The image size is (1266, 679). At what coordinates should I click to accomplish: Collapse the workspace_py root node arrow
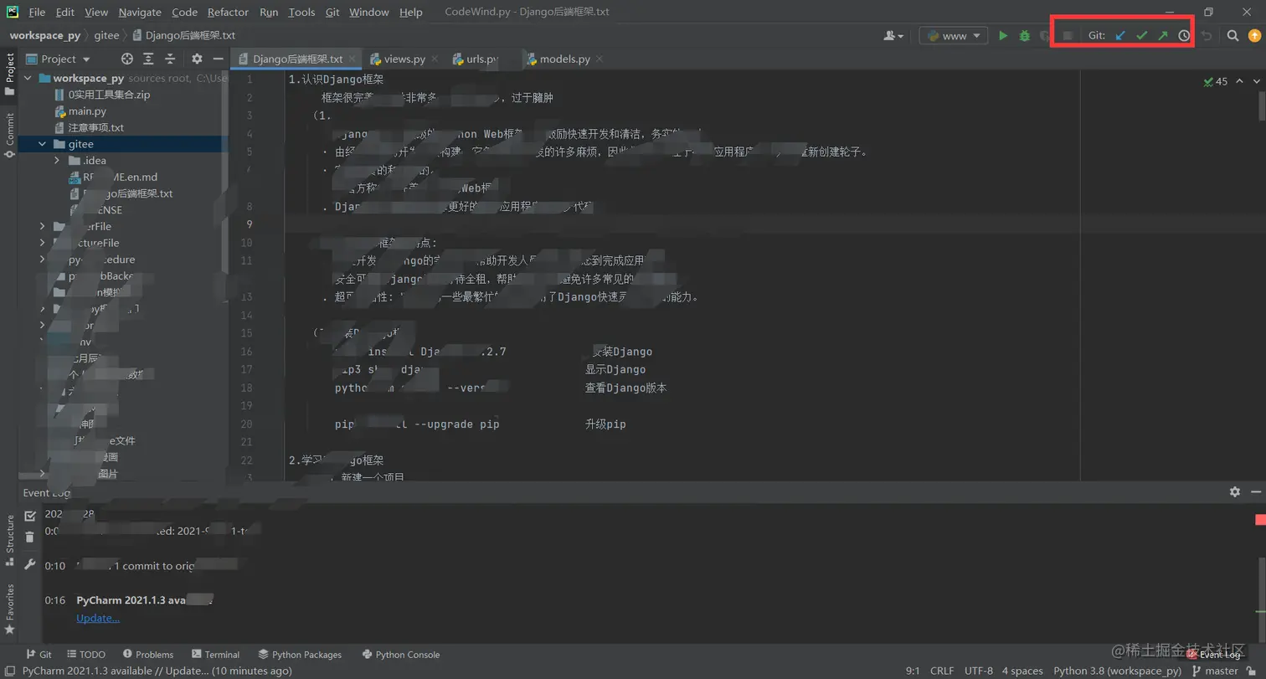click(x=28, y=78)
